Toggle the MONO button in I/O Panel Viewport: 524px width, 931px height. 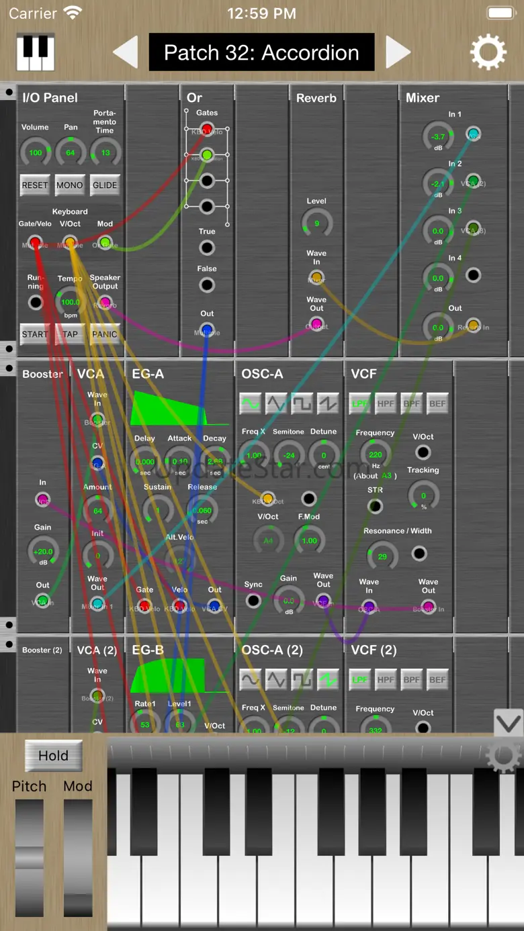(70, 185)
